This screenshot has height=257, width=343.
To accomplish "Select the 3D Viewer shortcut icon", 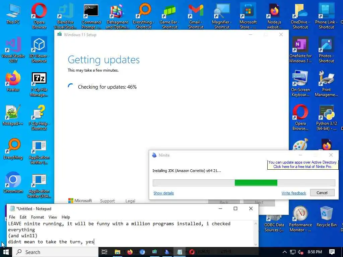I will (x=39, y=50).
